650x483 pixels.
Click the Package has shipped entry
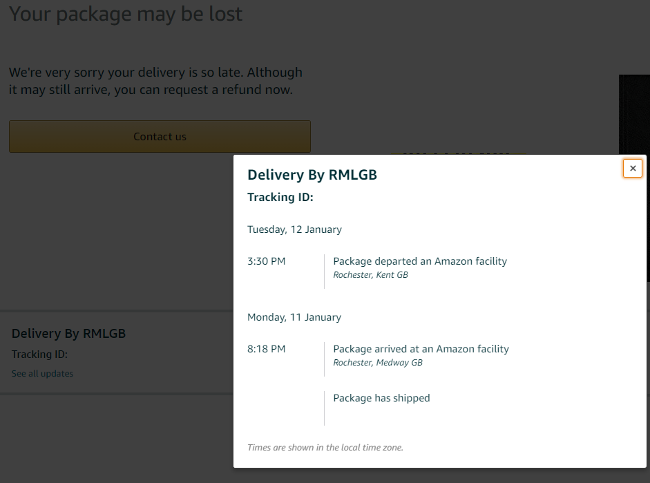381,398
